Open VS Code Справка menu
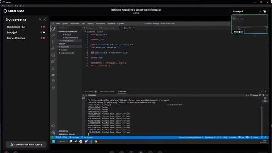 [x=121, y=24]
